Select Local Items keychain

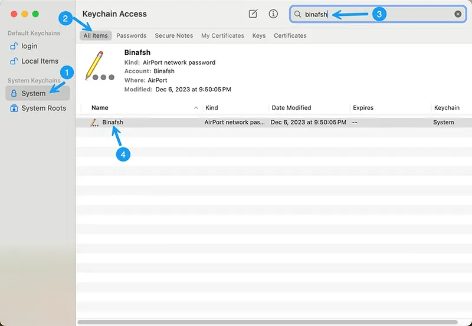(38, 61)
